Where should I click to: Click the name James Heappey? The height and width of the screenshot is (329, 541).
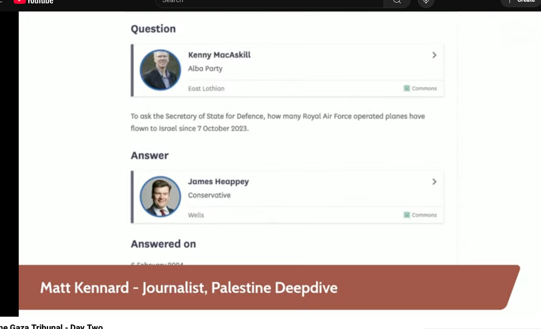click(x=218, y=182)
